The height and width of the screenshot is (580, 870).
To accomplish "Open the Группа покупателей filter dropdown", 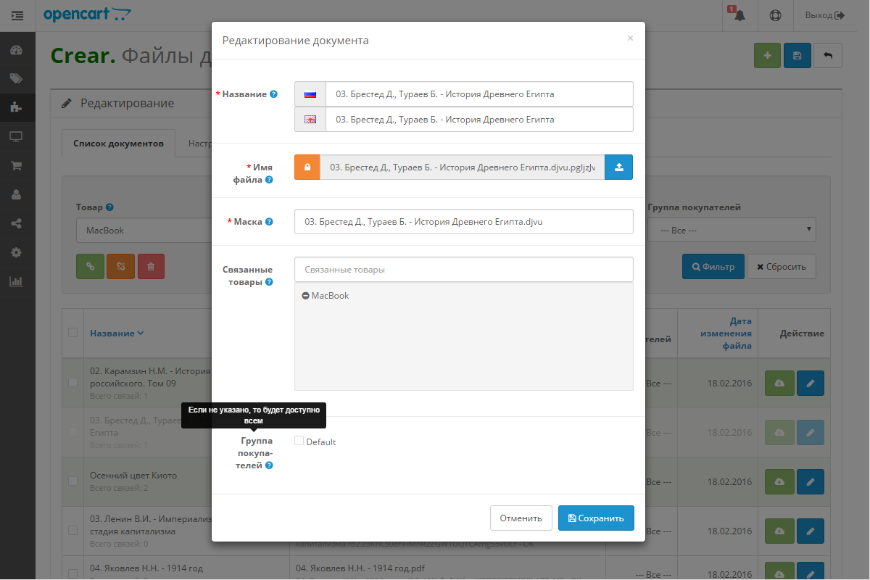I will (x=732, y=230).
